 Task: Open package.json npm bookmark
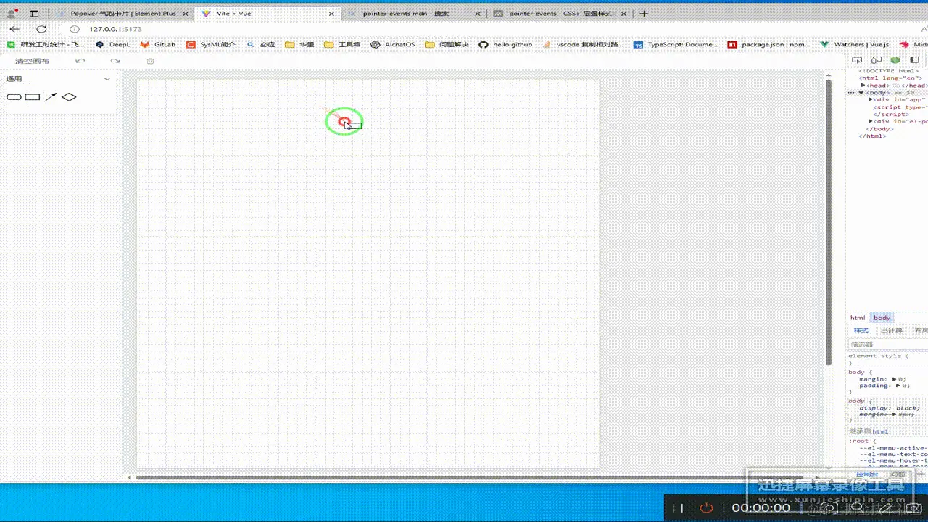pyautogui.click(x=769, y=44)
